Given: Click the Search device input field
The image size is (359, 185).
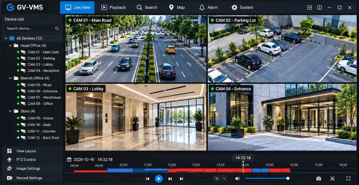Looking at the screenshot, I should [33, 28].
